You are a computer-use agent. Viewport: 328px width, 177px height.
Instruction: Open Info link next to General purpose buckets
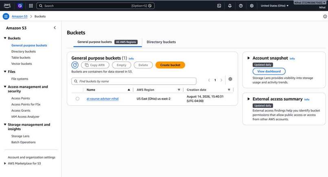point(131,59)
